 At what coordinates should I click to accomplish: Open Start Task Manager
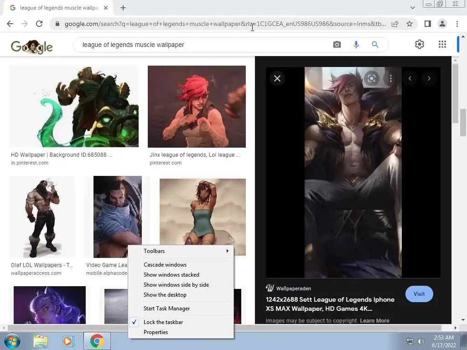pos(181,309)
